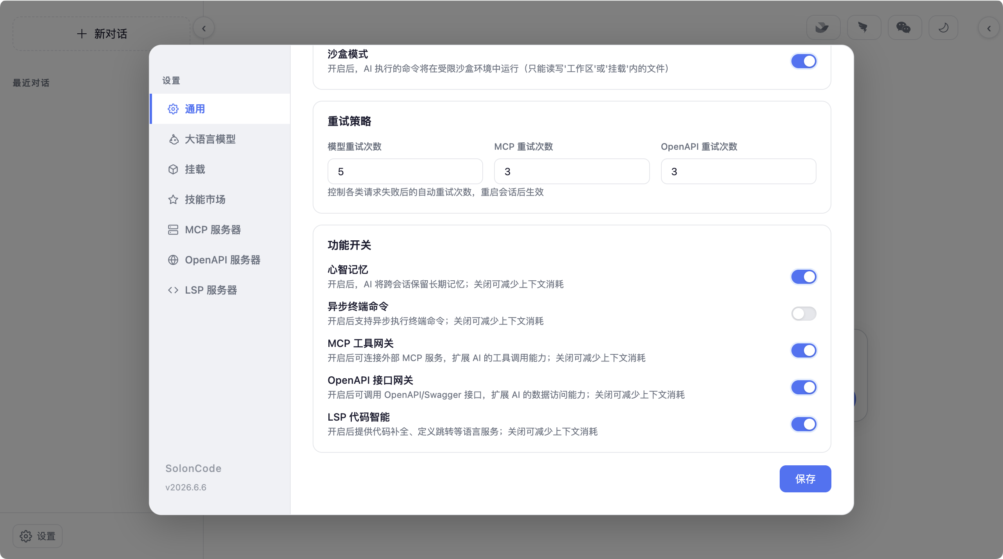Collapse the left conversation sidebar with its chevron
The height and width of the screenshot is (559, 1003).
(204, 28)
